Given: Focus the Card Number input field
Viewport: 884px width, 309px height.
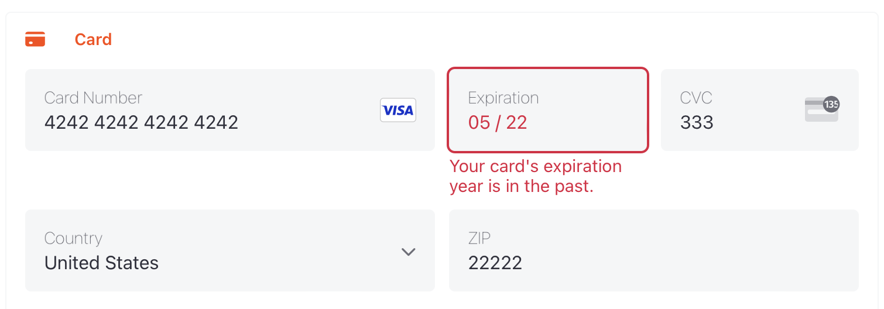Looking at the screenshot, I should (x=230, y=110).
